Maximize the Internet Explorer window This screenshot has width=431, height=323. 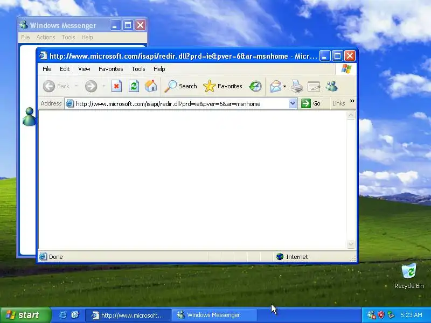(x=337, y=56)
